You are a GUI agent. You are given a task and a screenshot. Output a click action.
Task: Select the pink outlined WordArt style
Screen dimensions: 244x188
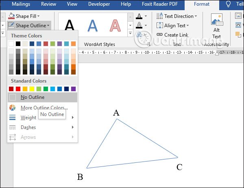tap(115, 26)
